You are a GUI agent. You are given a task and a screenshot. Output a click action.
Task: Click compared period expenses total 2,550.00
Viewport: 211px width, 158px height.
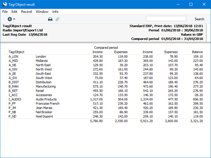pos(121,121)
